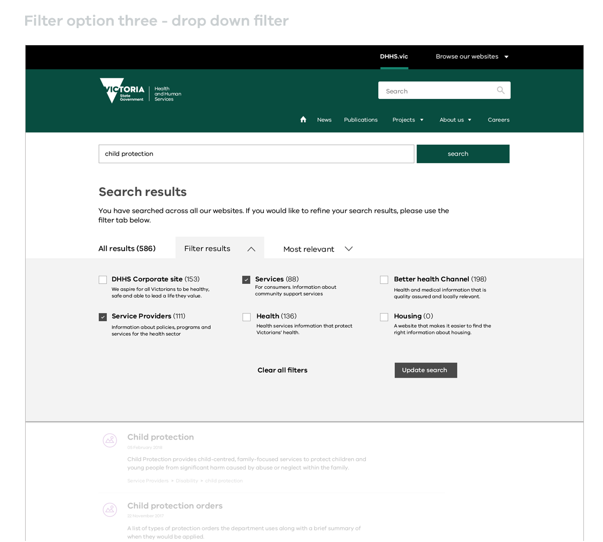The height and width of the screenshot is (542, 603).
Task: Expand the Projects menu
Action: [x=408, y=120]
